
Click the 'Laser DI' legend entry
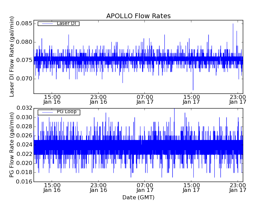pos(58,23)
